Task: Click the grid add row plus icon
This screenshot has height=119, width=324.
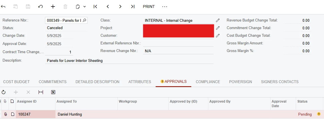Action: [16, 92]
